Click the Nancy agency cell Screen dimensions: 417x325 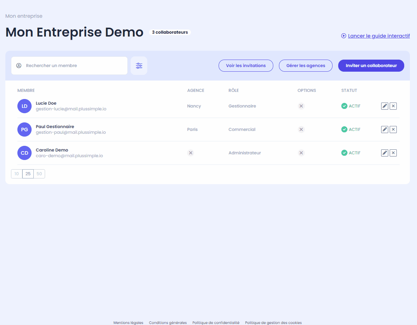pos(194,106)
